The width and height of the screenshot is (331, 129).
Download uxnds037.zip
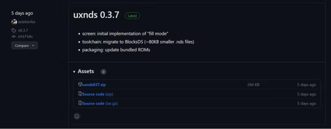(94, 85)
